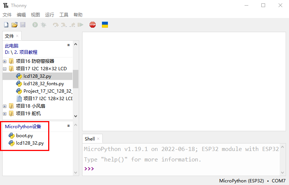The height and width of the screenshot is (185, 289).
Task: Open a file using the folder icon
Action: pyautogui.click(x=15, y=25)
